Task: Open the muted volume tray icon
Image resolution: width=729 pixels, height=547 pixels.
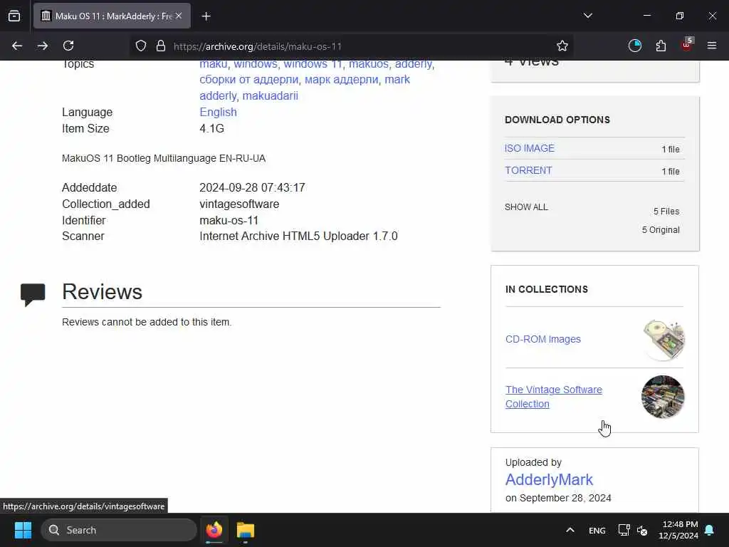Action: coord(642,530)
